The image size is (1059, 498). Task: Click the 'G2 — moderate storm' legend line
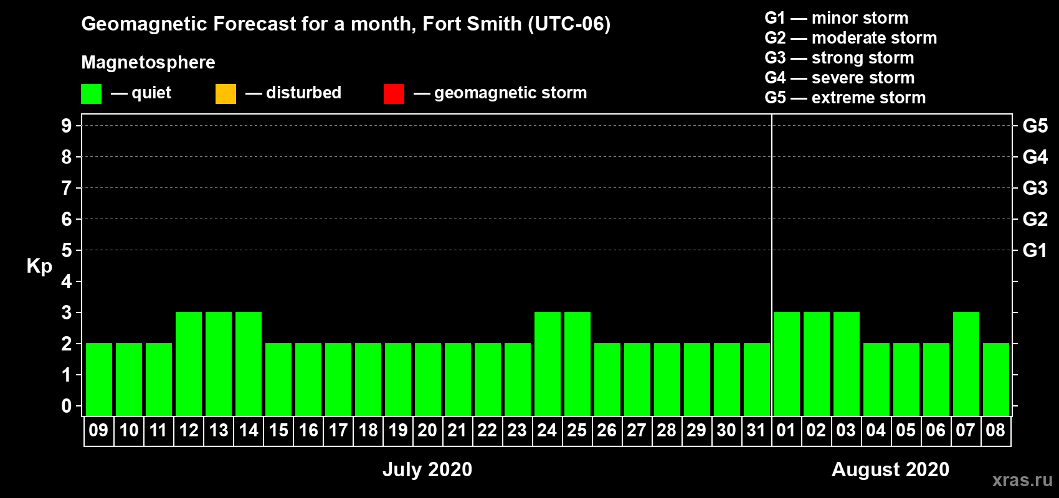point(851,38)
